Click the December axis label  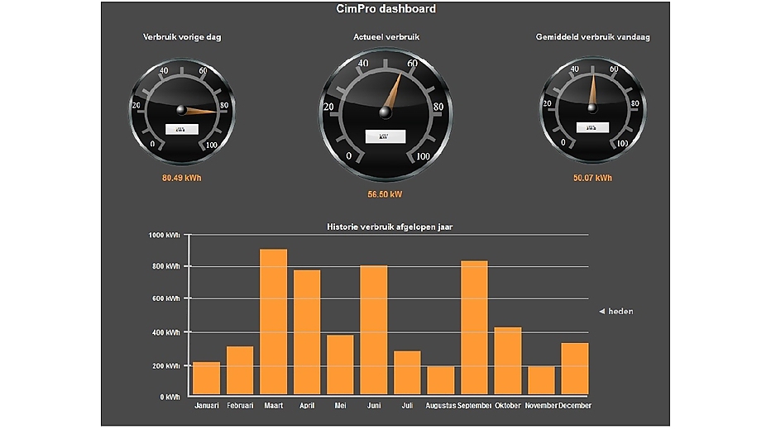click(x=575, y=406)
